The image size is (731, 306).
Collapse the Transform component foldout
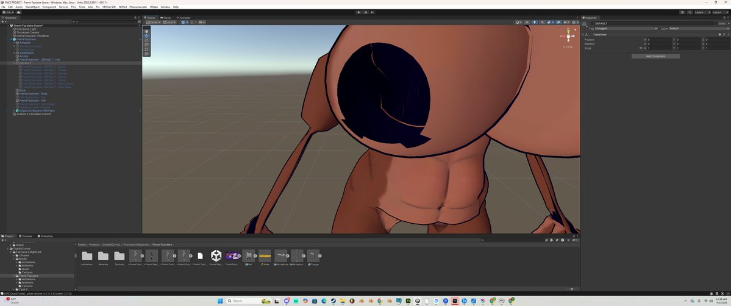point(583,35)
